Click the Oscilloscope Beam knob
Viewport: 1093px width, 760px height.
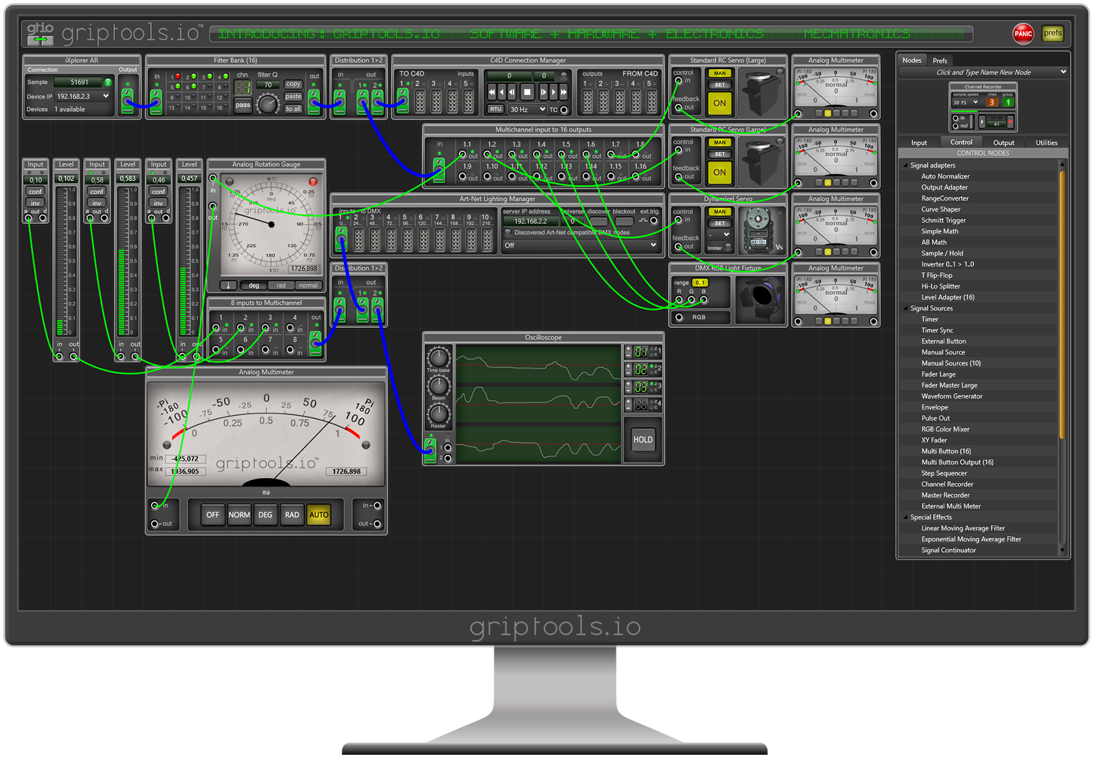pyautogui.click(x=438, y=385)
